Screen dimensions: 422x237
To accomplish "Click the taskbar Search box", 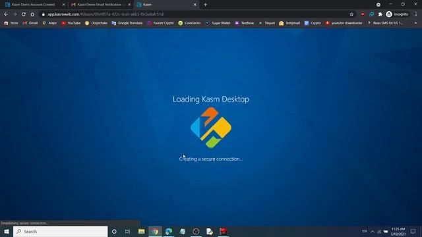I will tap(60, 231).
